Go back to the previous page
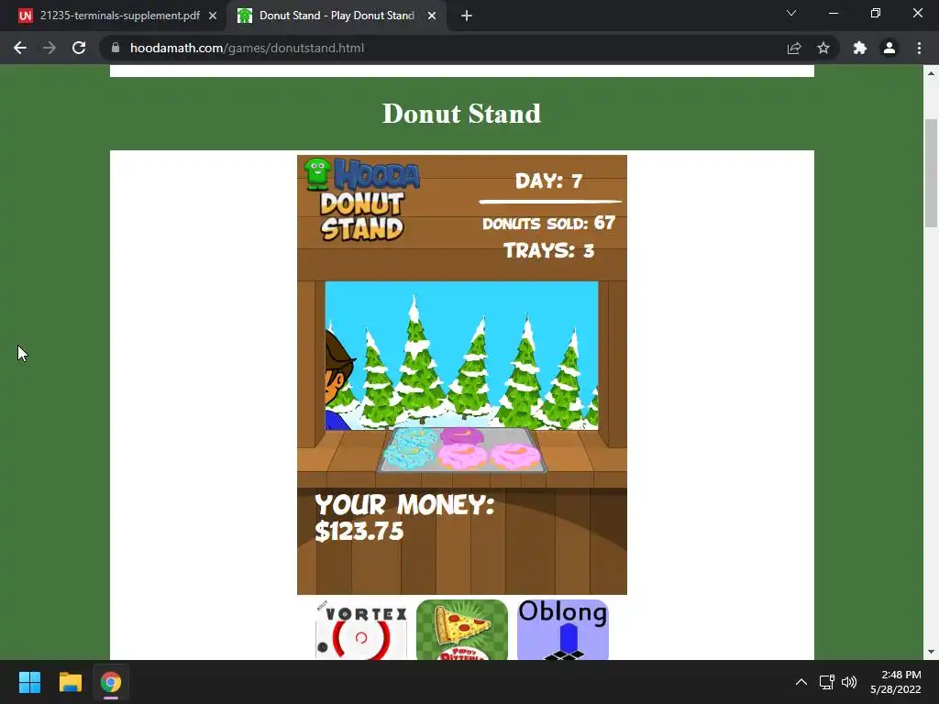Screen dimensions: 939x704 20,48
